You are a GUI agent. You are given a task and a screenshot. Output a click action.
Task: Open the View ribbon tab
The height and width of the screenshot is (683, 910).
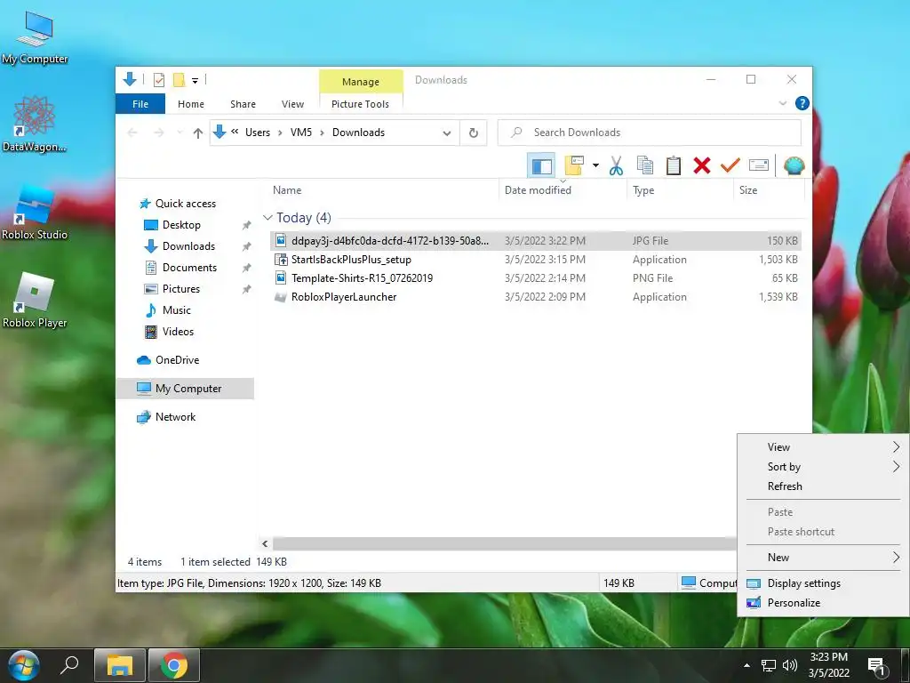(292, 104)
